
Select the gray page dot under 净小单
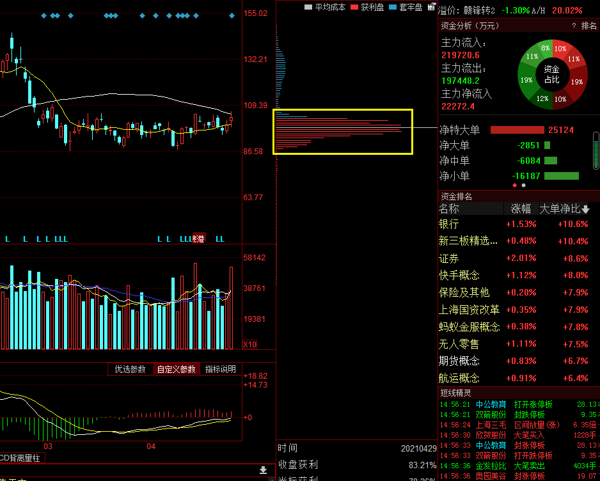coord(524,185)
